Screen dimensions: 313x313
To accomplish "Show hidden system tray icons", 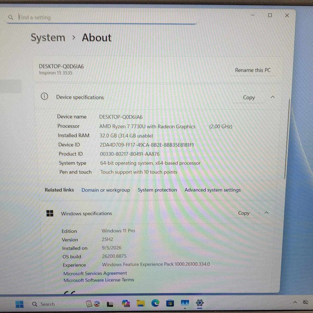I will click(x=295, y=302).
